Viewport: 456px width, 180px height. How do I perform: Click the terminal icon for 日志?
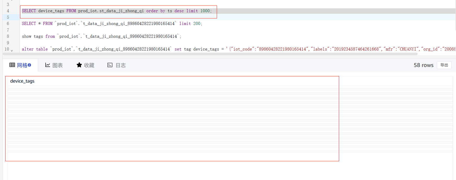[x=110, y=65]
